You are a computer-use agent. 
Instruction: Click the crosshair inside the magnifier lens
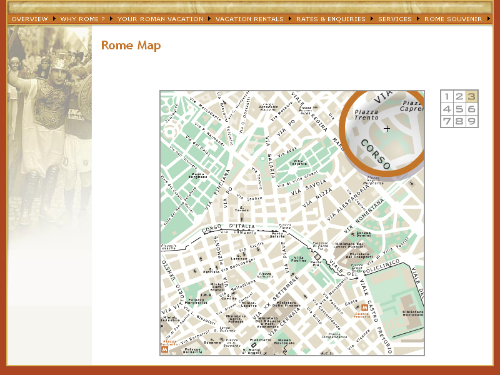pos(387,129)
